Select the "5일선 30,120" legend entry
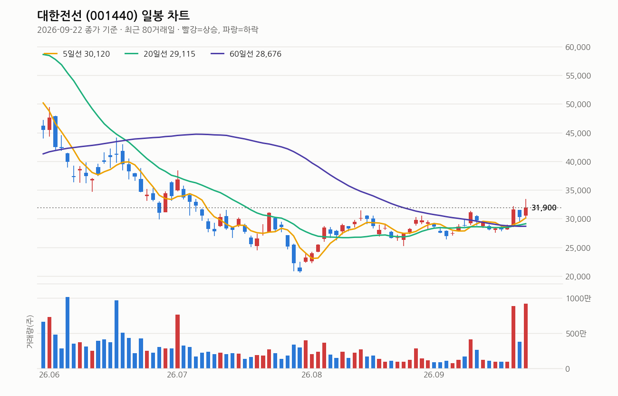618x396 pixels. point(77,54)
